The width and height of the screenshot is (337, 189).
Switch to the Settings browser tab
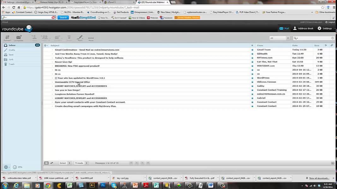pos(18,2)
